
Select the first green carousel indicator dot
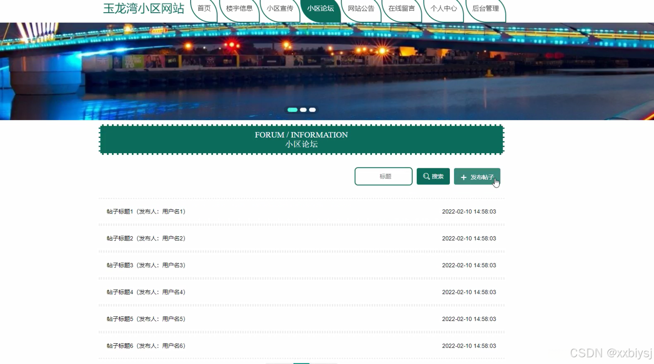coord(293,110)
